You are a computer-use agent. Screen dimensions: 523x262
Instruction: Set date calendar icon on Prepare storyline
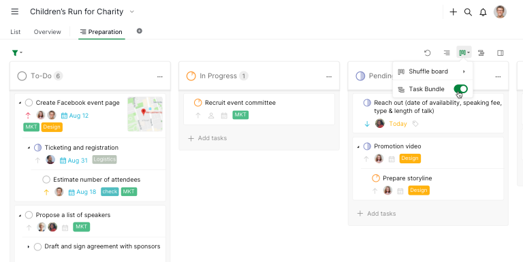click(400, 191)
